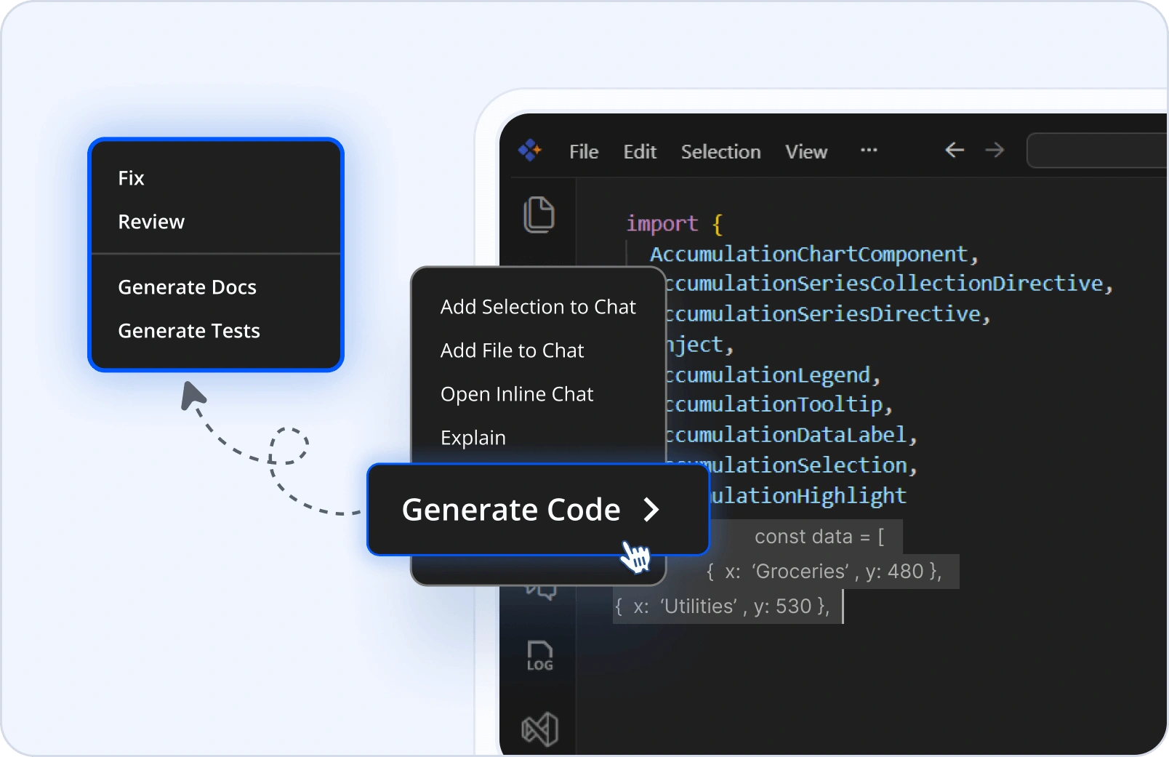
Task: Open the View menu
Action: point(806,151)
